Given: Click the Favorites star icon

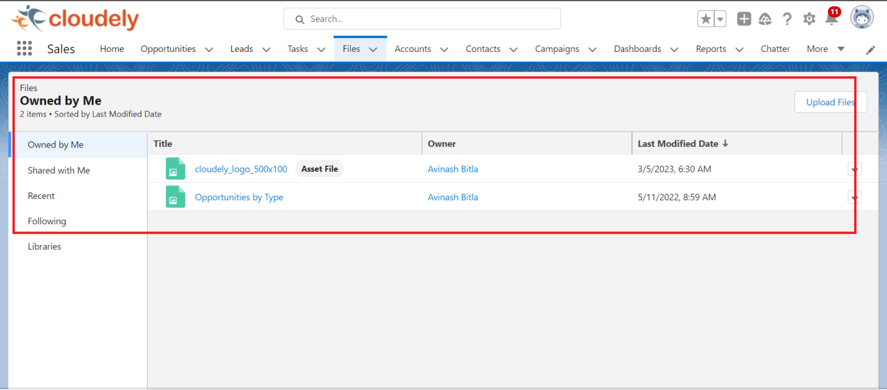Looking at the screenshot, I should [x=706, y=19].
